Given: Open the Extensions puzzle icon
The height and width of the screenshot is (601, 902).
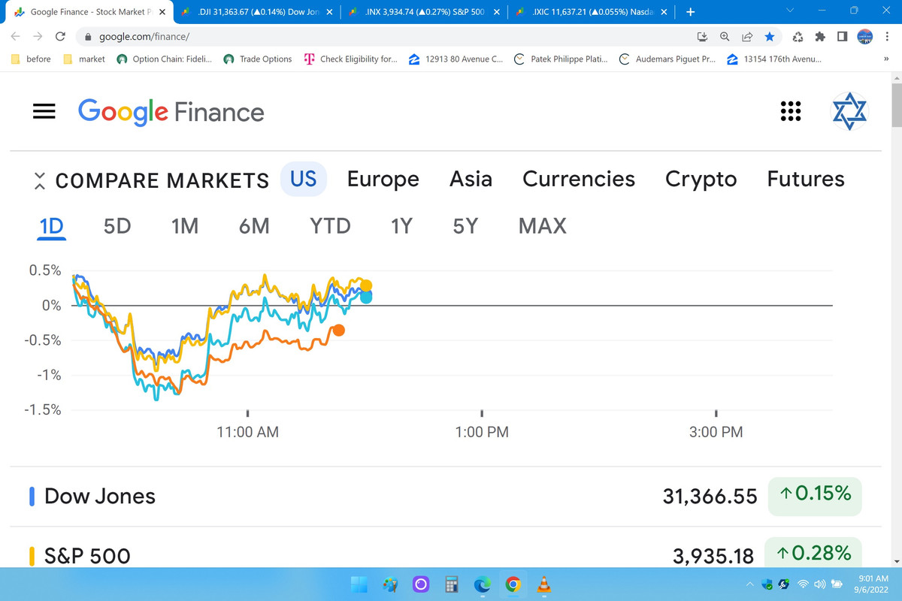Looking at the screenshot, I should coord(821,37).
